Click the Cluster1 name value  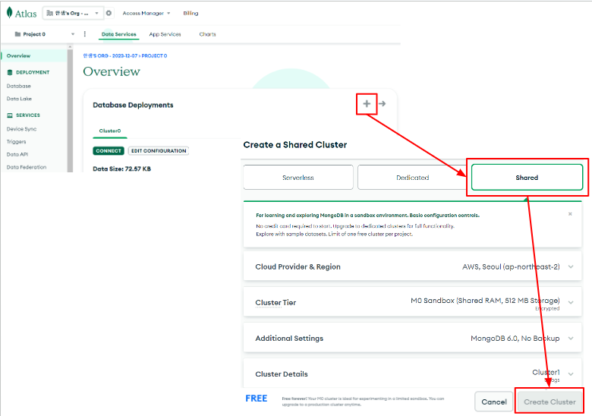coord(546,372)
